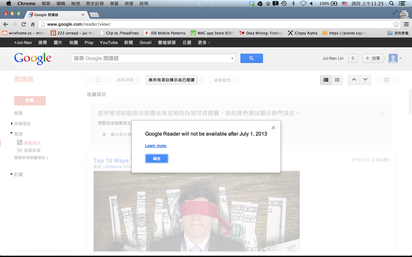The height and width of the screenshot is (257, 412).
Task: Open the 書籤 menu
Action: (114, 3)
